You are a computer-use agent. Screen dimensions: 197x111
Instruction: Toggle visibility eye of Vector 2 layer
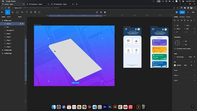[22, 24]
